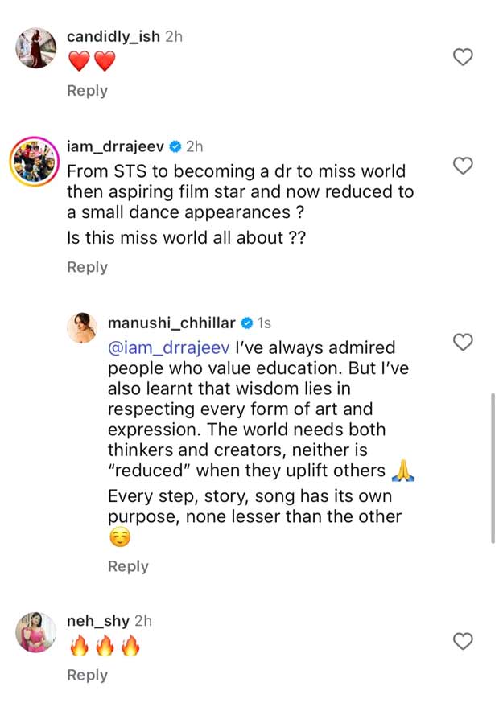Tap verified badge next to manushi_chhillar
The width and height of the screenshot is (499, 707).
tap(246, 323)
